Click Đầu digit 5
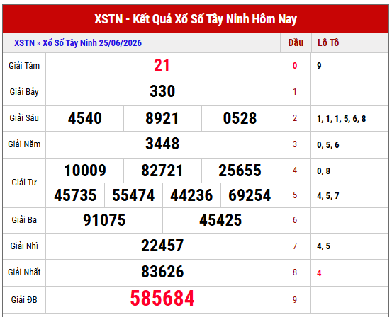This screenshot has width=392, height=317. tap(295, 195)
